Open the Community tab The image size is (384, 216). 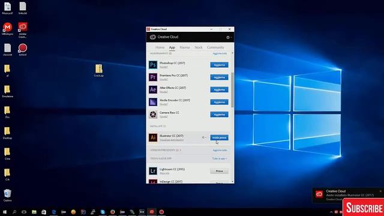tap(215, 47)
